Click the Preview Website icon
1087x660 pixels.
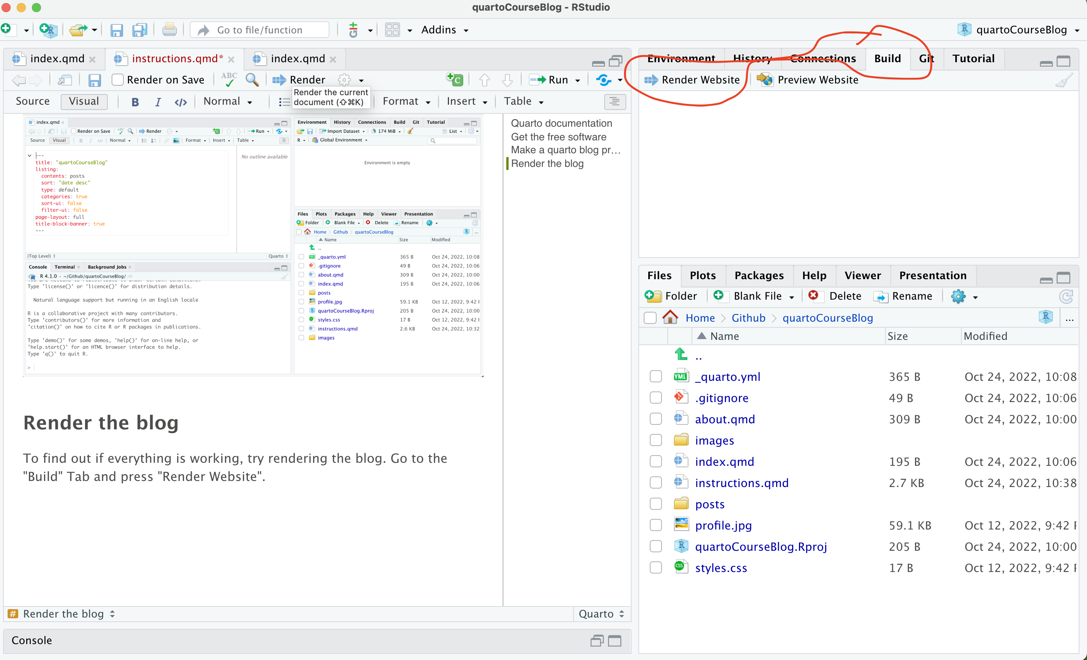(765, 80)
